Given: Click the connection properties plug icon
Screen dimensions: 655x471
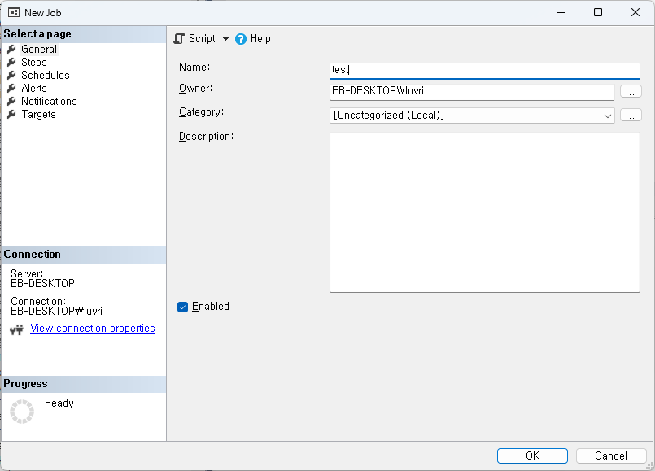Looking at the screenshot, I should pyautogui.click(x=17, y=330).
